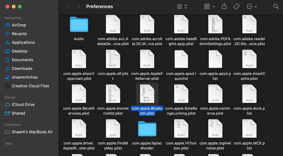Click the com.apple.alf.plist filename label

point(113,76)
